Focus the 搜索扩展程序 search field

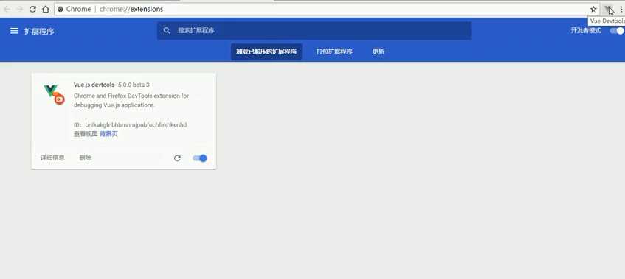pos(314,31)
